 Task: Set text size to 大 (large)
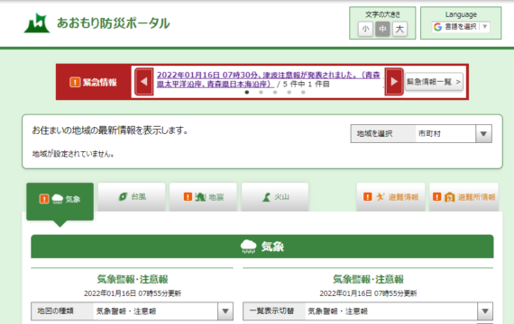[x=399, y=29]
